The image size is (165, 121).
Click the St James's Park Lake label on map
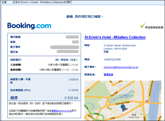pyautogui.click(x=124, y=96)
